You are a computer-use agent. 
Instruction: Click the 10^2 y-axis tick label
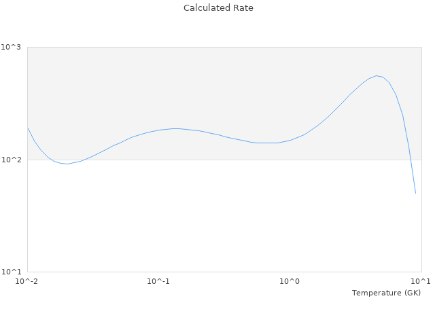(13, 160)
